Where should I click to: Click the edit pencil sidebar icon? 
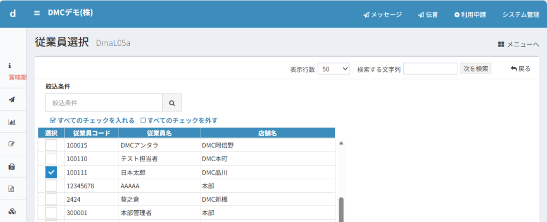tap(12, 144)
